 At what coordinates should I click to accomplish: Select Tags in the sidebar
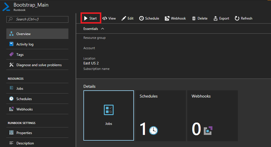[37, 54]
